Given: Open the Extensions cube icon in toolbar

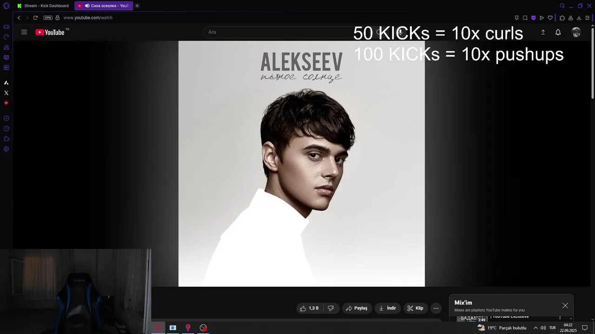Looking at the screenshot, I should pyautogui.click(x=562, y=18).
